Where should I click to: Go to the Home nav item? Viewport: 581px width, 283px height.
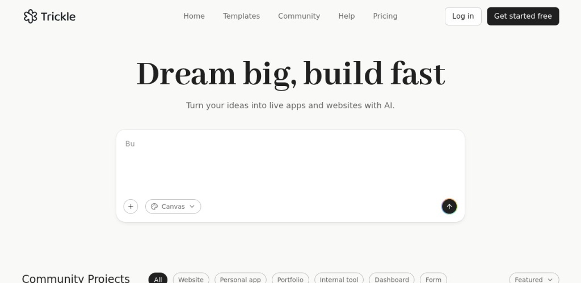click(x=194, y=16)
